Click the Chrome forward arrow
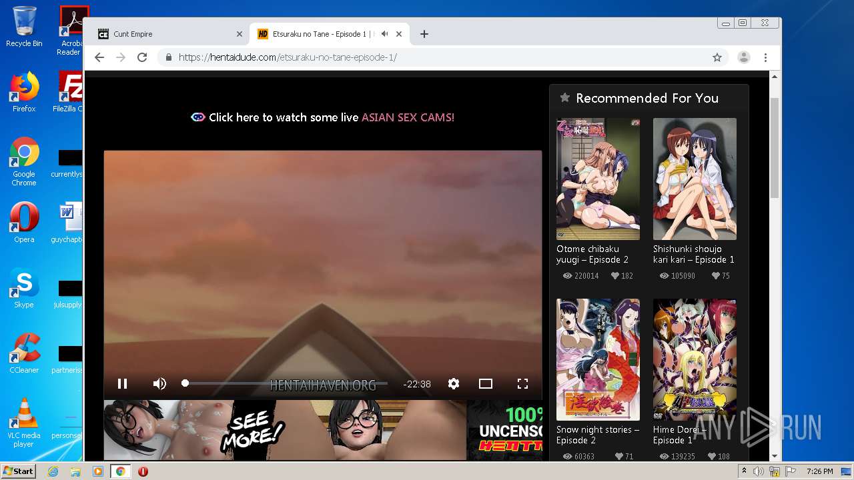Image resolution: width=854 pixels, height=480 pixels. click(121, 57)
